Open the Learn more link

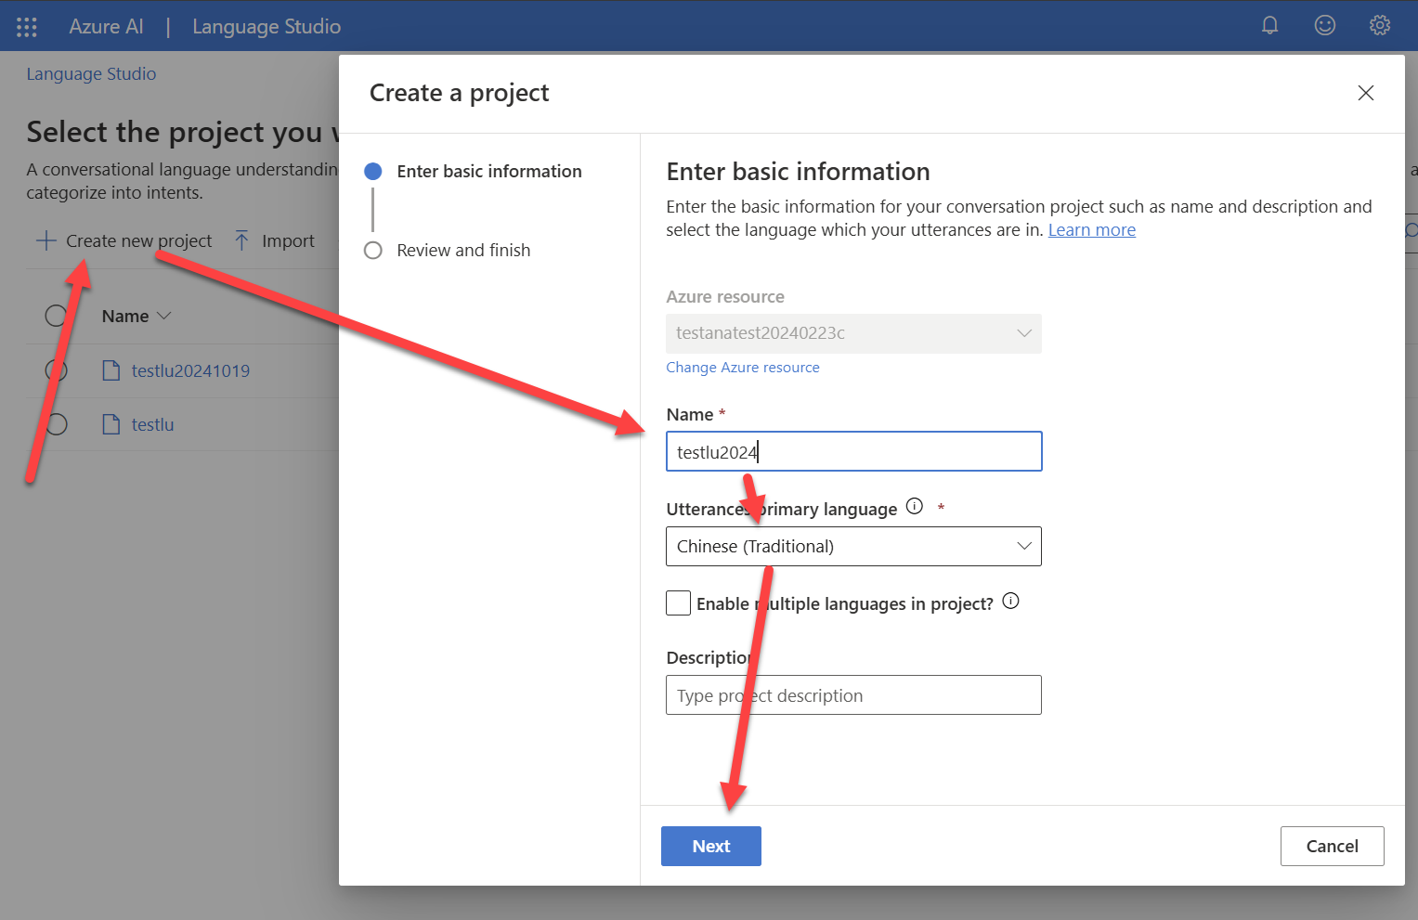coord(1092,229)
